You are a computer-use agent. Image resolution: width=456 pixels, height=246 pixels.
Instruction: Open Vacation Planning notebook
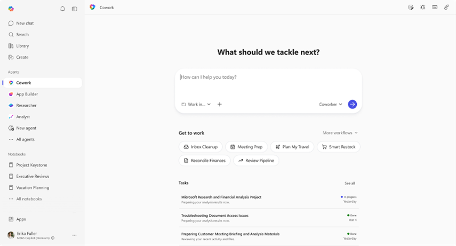pos(42,188)
